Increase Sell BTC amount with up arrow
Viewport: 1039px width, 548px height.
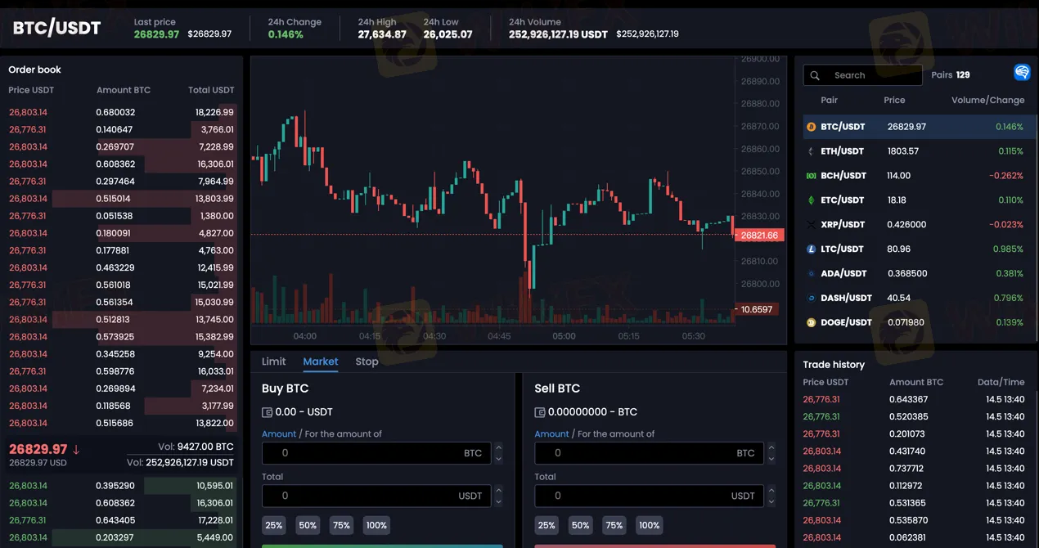point(771,447)
